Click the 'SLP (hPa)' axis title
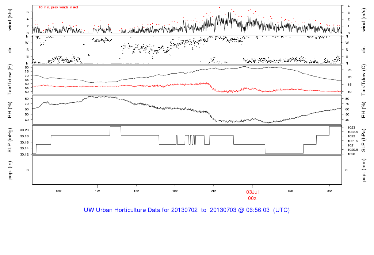This screenshot has width=374, height=255. pyautogui.click(x=363, y=140)
